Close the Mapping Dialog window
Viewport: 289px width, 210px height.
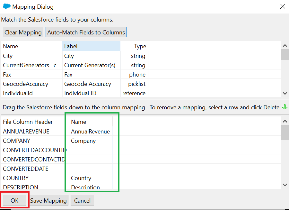(283, 6)
